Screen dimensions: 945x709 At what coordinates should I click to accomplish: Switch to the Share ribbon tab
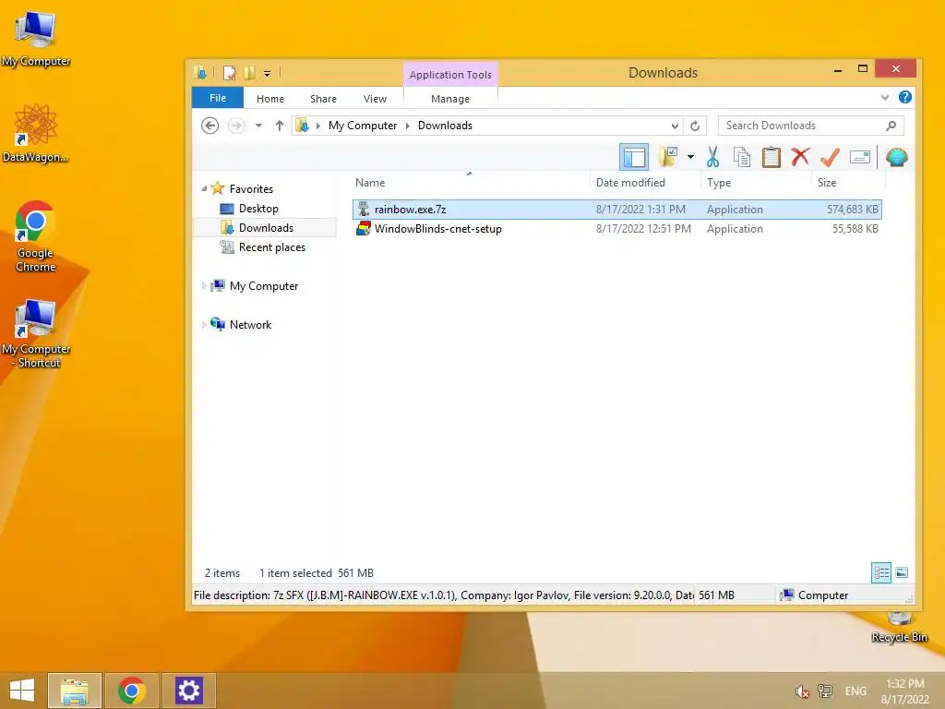point(323,98)
